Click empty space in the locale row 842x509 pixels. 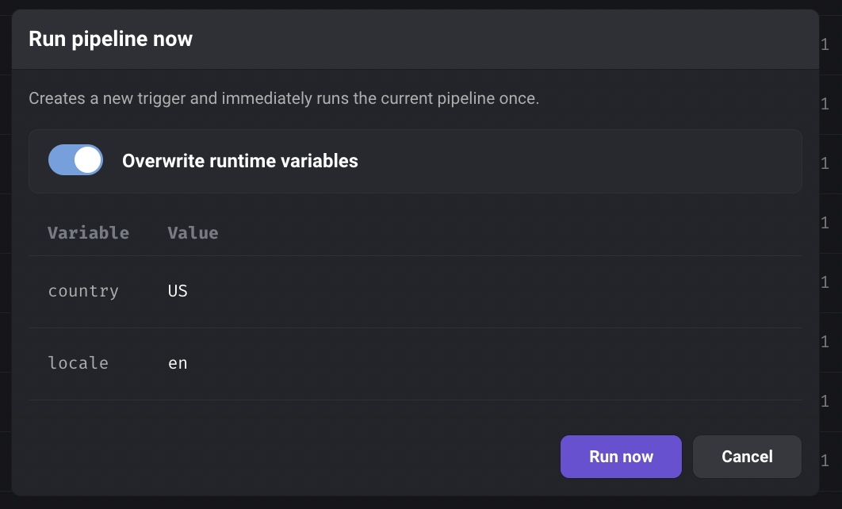click(484, 364)
